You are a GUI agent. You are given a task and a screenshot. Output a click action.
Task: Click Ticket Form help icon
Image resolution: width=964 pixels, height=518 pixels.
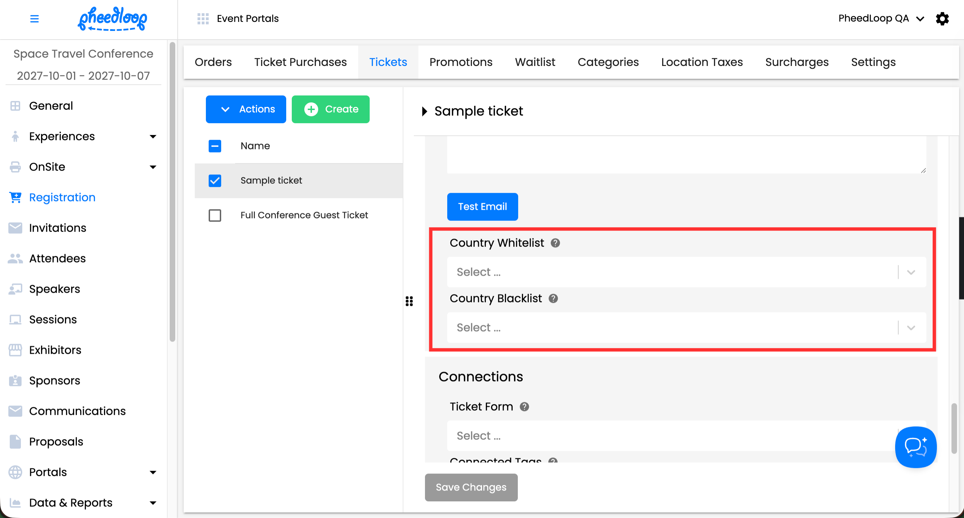(x=524, y=407)
